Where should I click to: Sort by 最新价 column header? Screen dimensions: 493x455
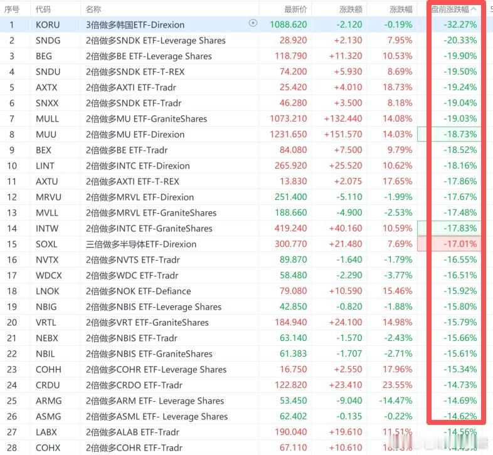point(295,9)
